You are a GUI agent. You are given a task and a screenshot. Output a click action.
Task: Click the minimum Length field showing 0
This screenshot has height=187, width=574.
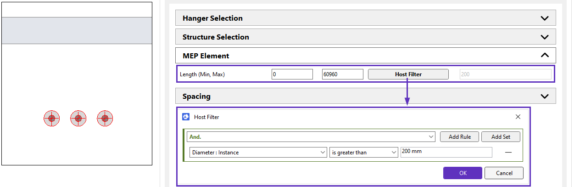(x=292, y=74)
